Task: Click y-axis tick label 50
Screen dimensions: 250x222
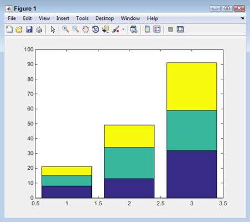Action: (30, 124)
